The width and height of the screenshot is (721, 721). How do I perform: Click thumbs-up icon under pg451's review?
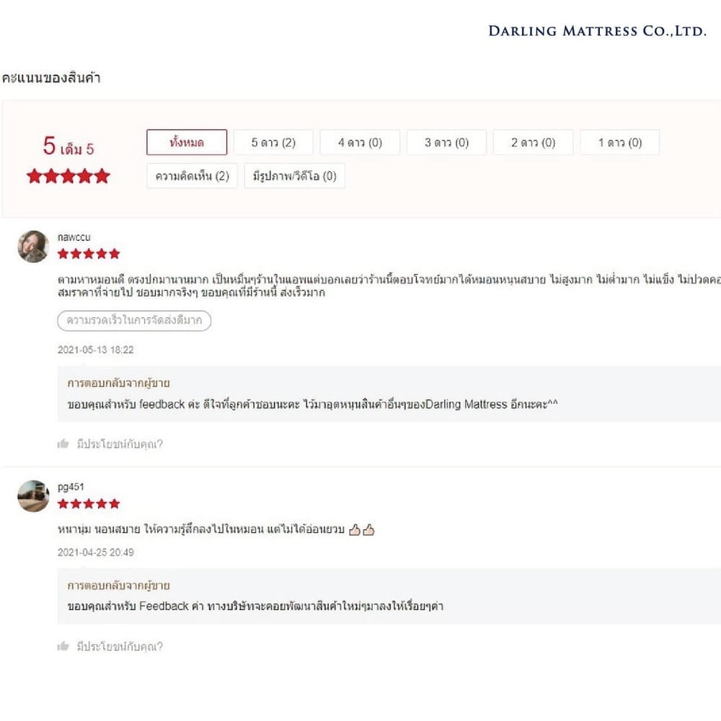pos(63,646)
